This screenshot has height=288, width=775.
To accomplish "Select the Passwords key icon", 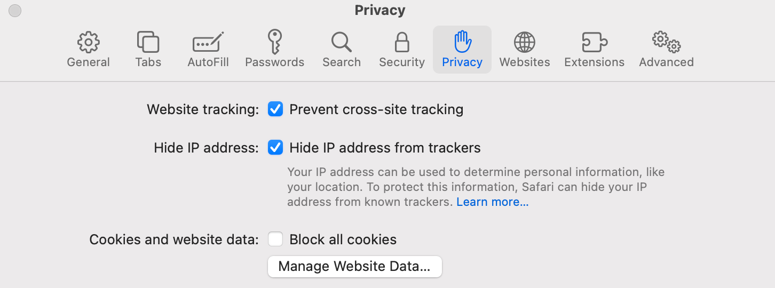I will click(x=274, y=42).
